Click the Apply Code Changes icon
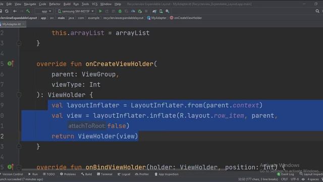Viewport: 323px width, 182px height. point(113,11)
